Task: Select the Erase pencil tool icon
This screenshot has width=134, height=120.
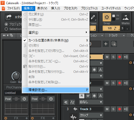Action: 93,17
